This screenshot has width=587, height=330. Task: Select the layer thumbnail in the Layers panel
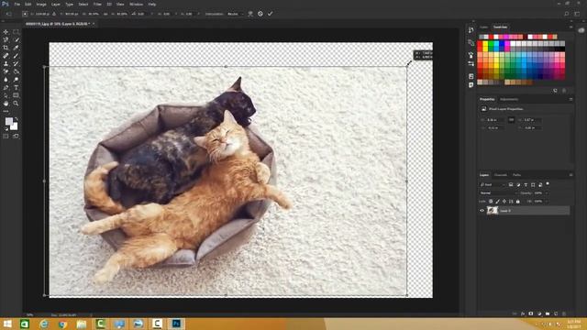click(x=493, y=211)
